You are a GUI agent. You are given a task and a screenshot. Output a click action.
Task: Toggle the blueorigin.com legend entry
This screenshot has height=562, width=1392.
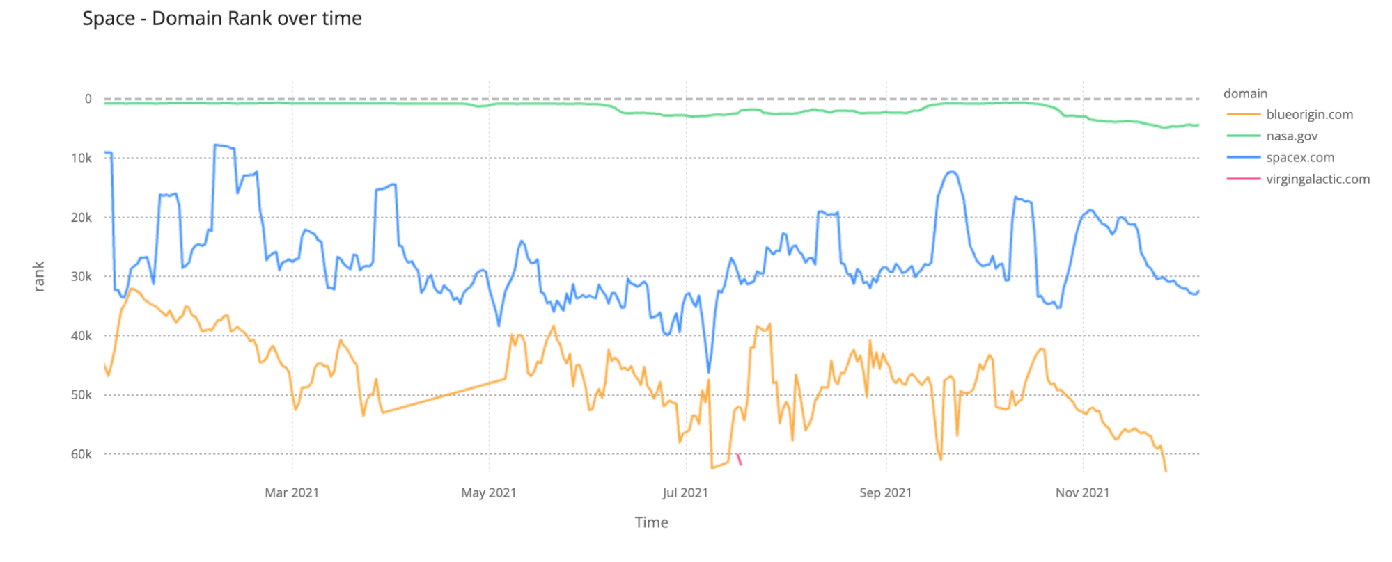click(1309, 115)
